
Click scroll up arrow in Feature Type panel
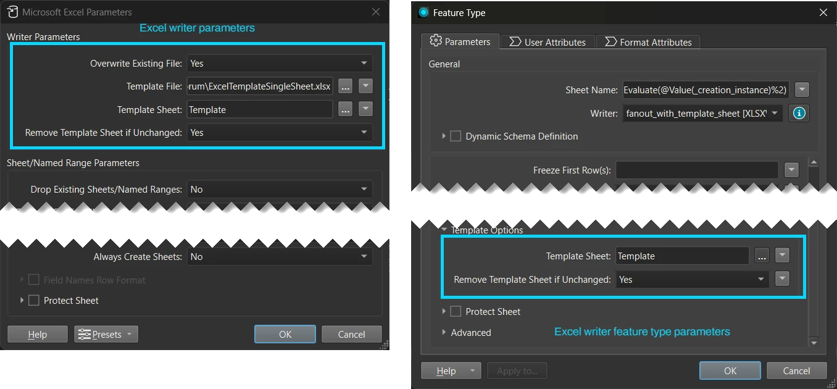[x=814, y=162]
